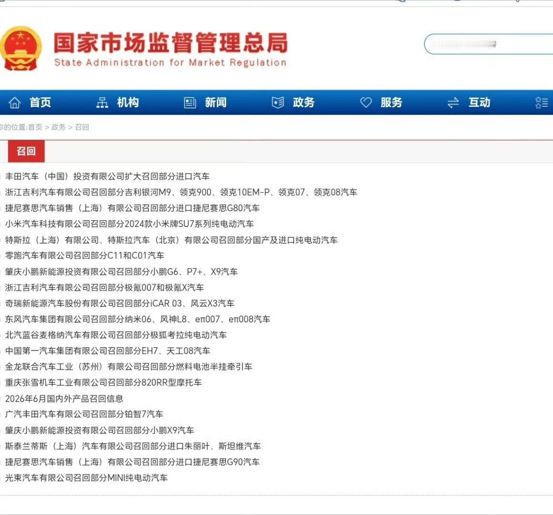Click 首页 in the breadcrumb
Image resolution: width=553 pixels, height=515 pixels.
point(35,127)
